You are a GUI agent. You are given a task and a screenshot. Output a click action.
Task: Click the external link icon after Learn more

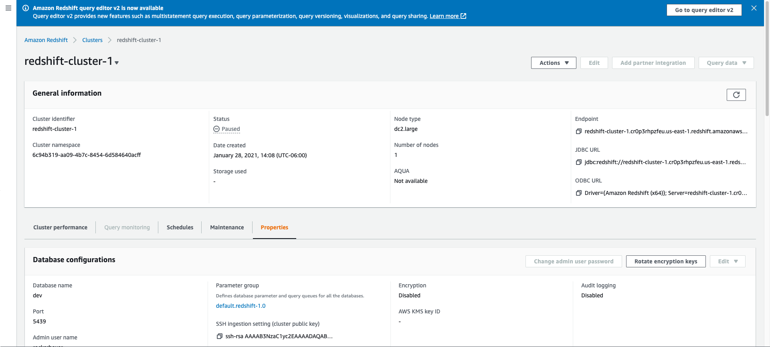(463, 16)
